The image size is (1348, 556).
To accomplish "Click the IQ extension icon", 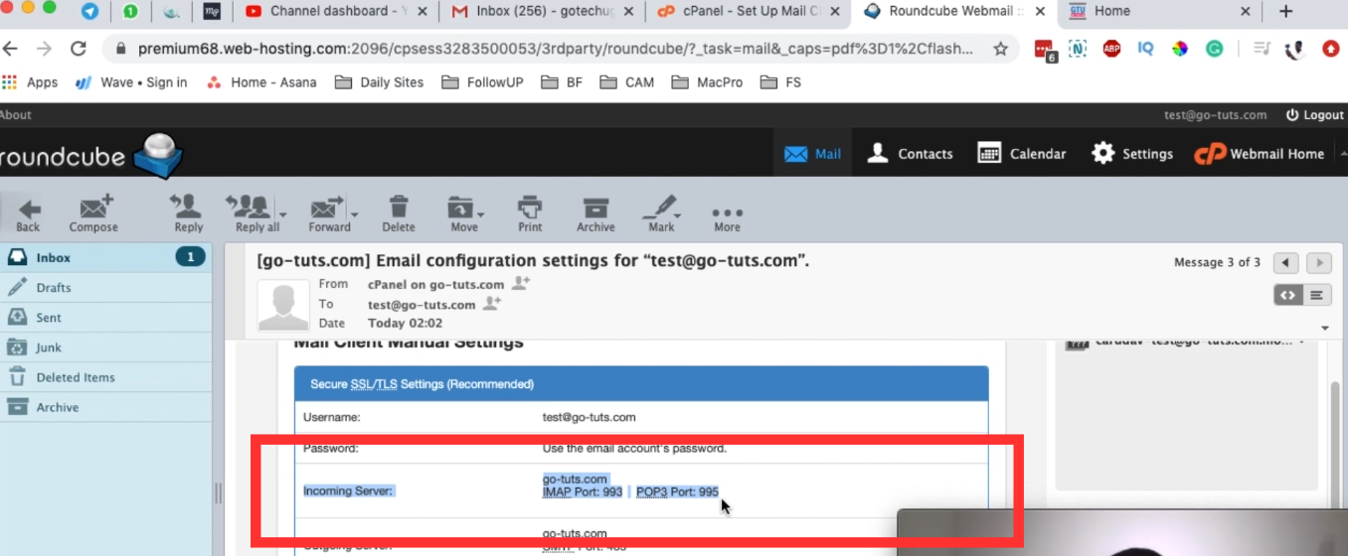I will 1145,48.
